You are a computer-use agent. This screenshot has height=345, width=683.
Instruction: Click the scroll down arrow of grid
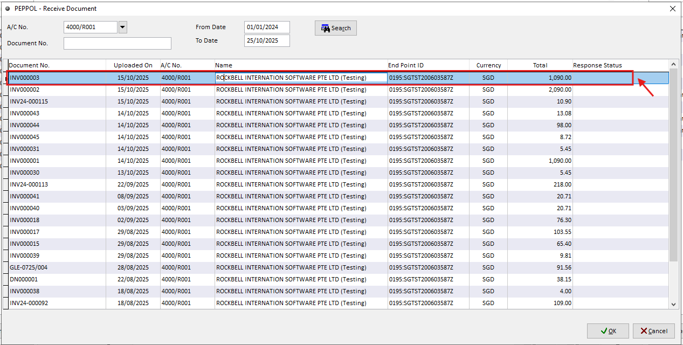673,304
